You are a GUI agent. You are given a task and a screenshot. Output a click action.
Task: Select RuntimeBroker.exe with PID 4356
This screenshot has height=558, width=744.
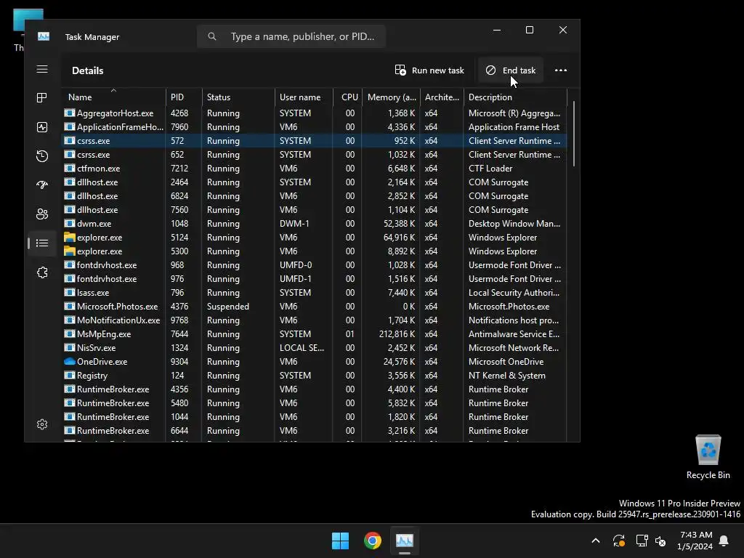coord(315,389)
